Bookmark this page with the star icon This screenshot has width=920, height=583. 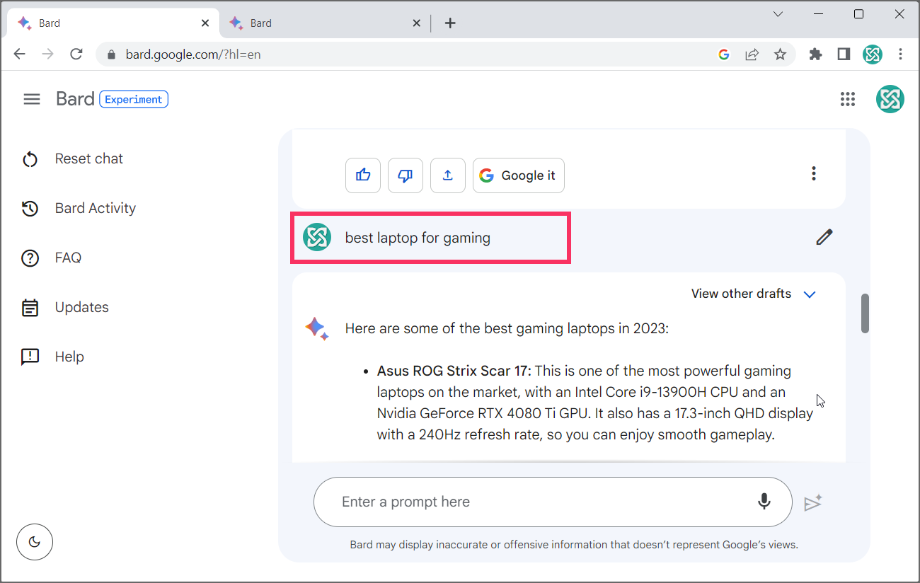pyautogui.click(x=780, y=54)
